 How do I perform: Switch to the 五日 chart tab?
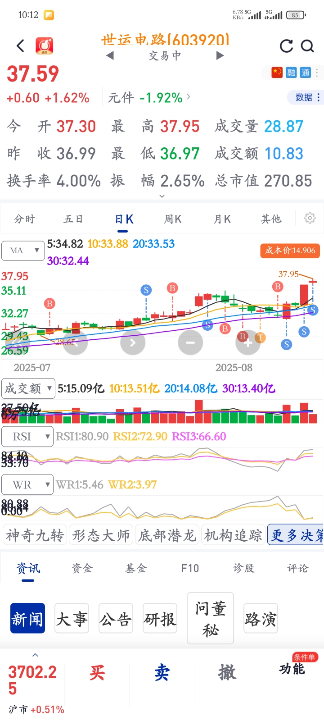pyautogui.click(x=73, y=219)
